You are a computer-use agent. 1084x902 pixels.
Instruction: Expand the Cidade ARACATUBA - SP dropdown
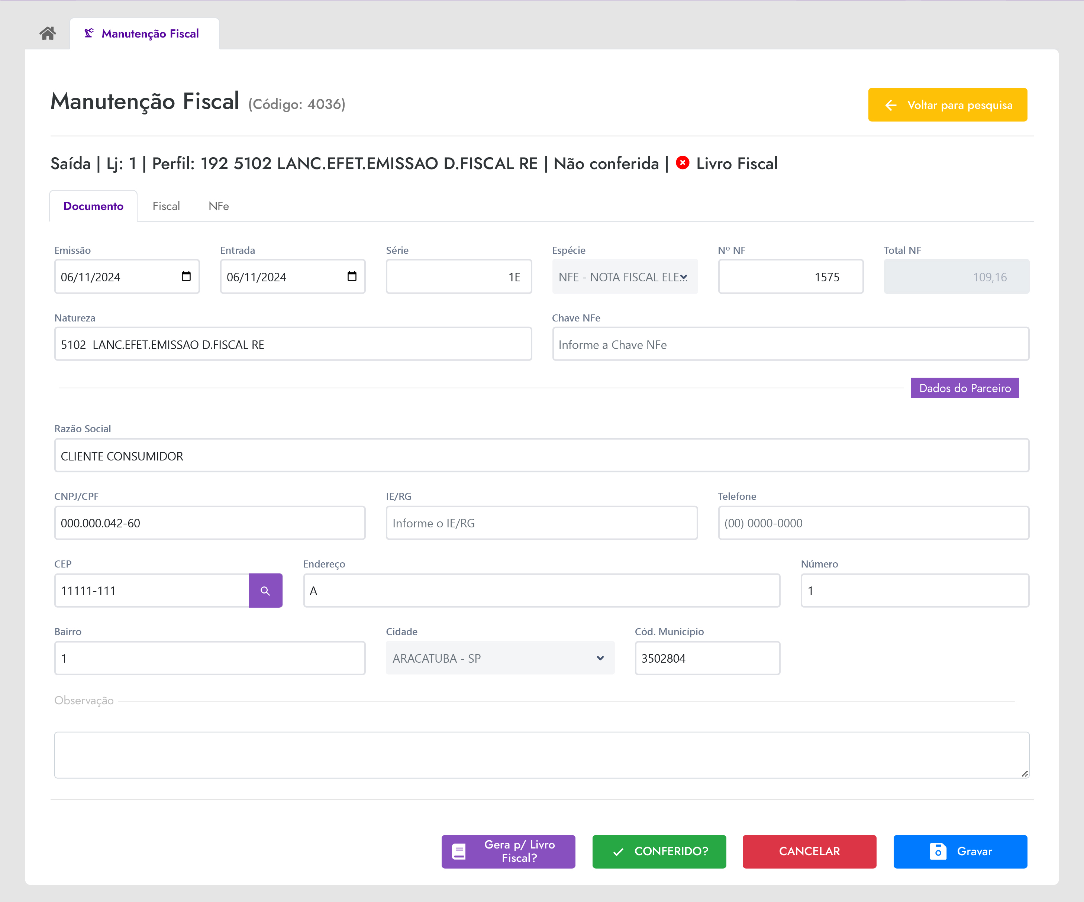499,658
